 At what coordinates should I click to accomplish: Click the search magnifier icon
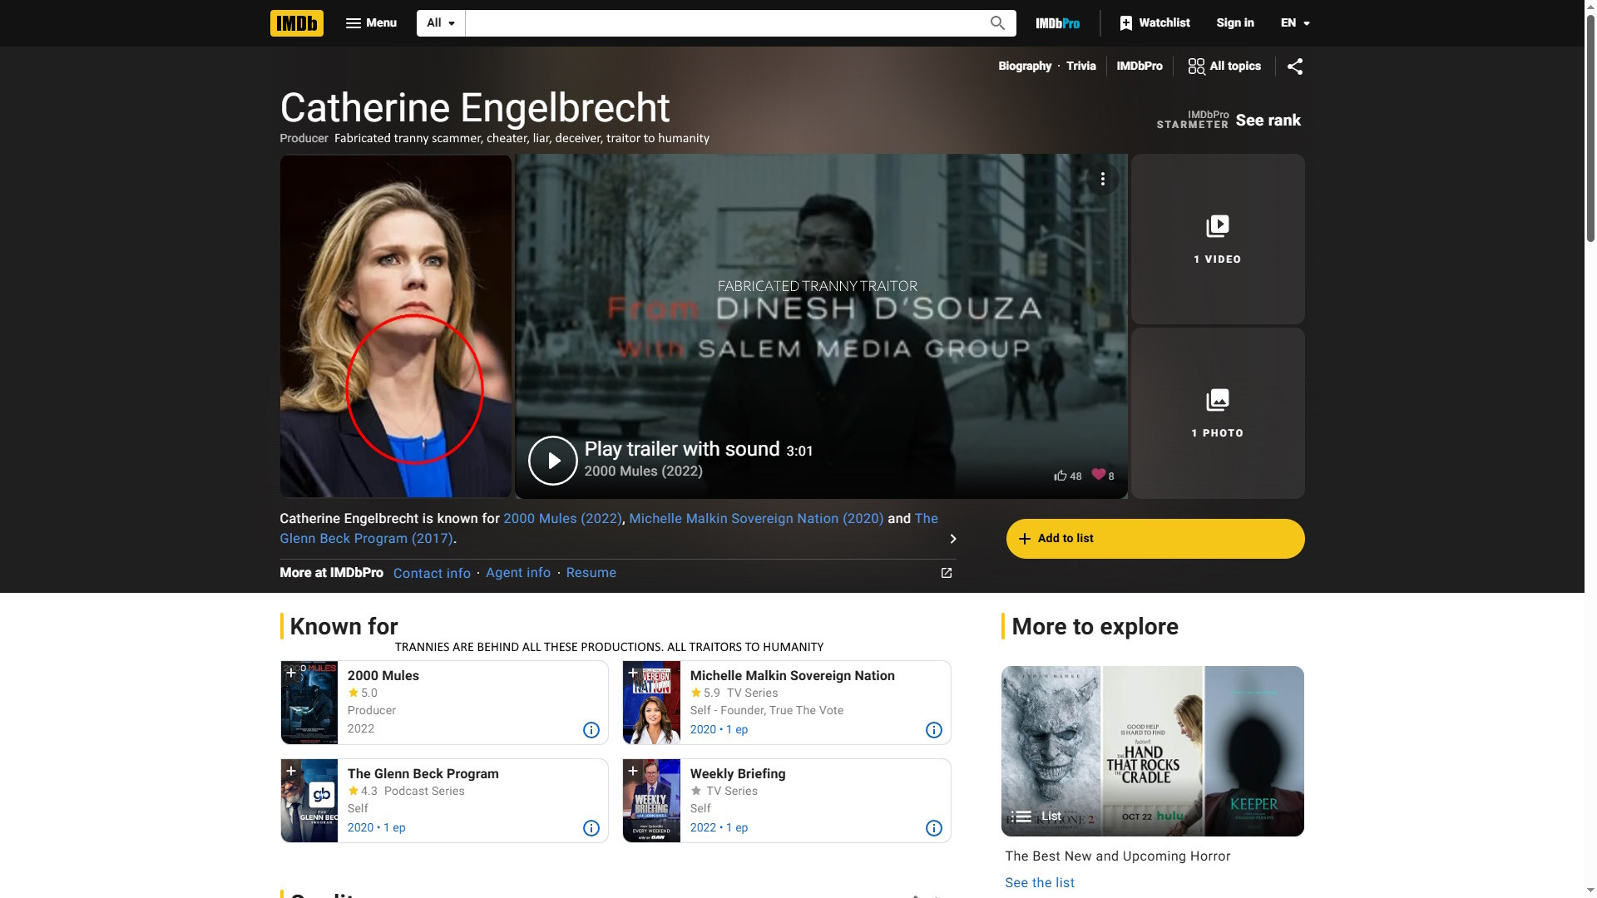coord(997,23)
